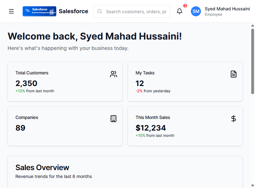The image size is (255, 188).
Task: Open the hamburger navigation menu
Action: (x=11, y=11)
